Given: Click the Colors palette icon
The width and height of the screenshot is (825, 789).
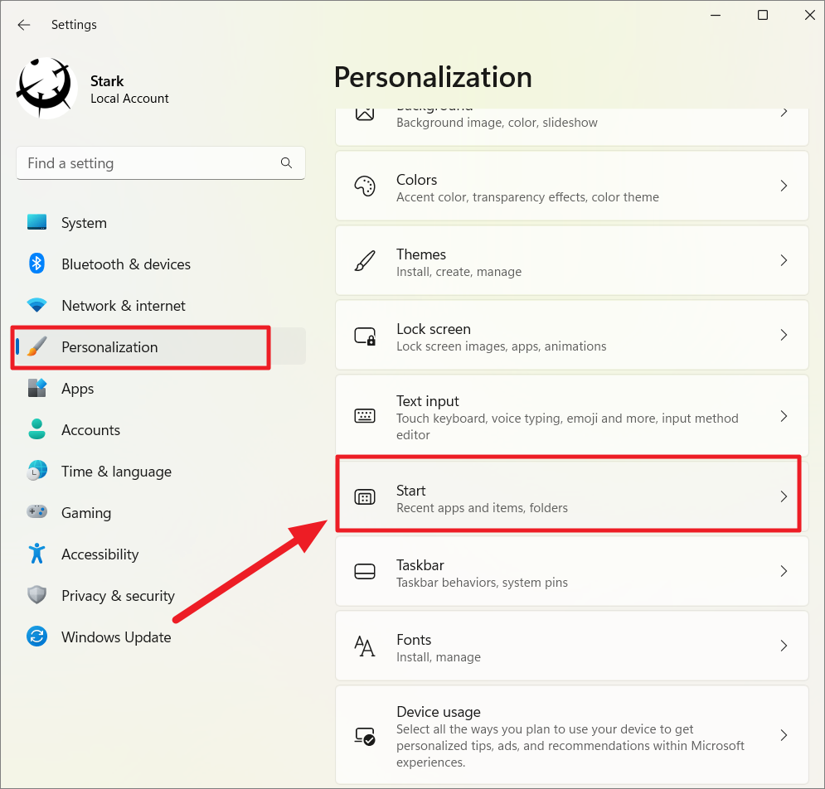Looking at the screenshot, I should [x=365, y=186].
